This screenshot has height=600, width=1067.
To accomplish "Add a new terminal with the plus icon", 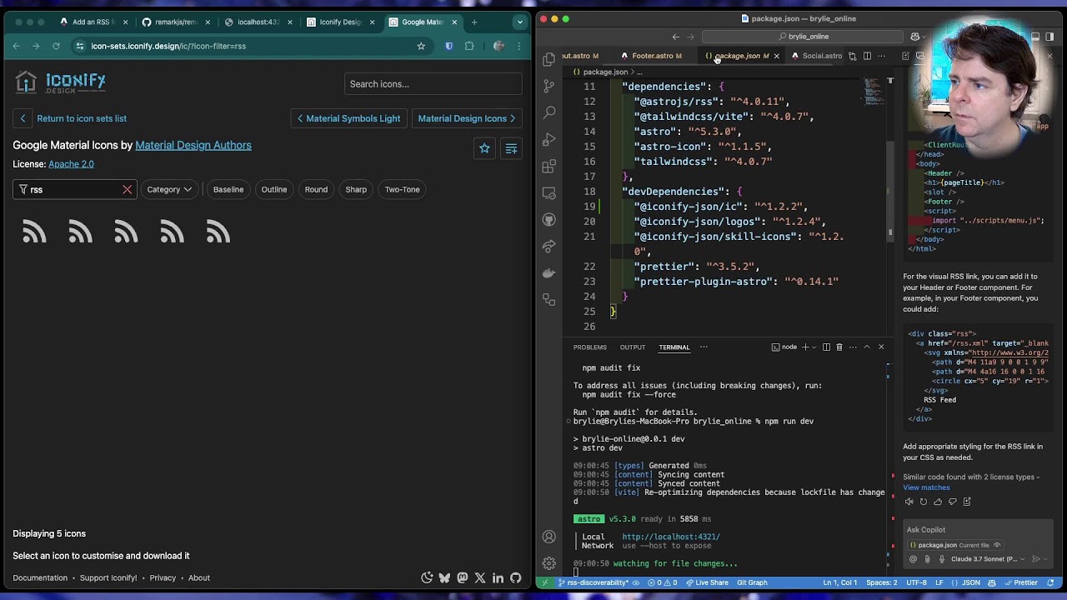I will click(x=804, y=347).
